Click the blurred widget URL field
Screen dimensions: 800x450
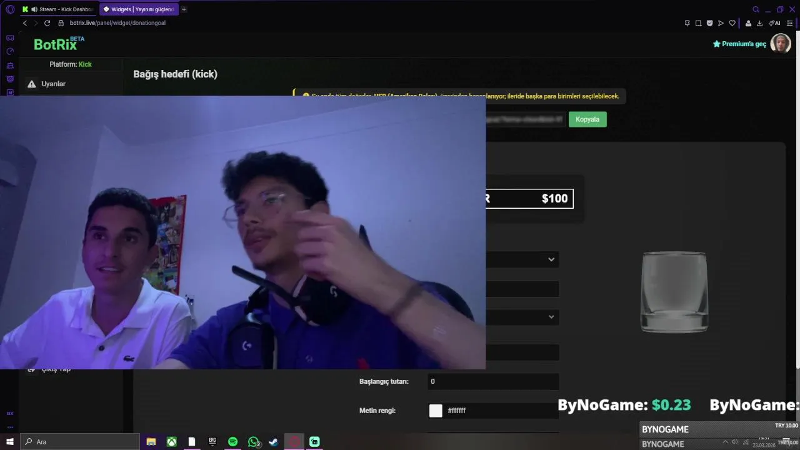pos(525,119)
